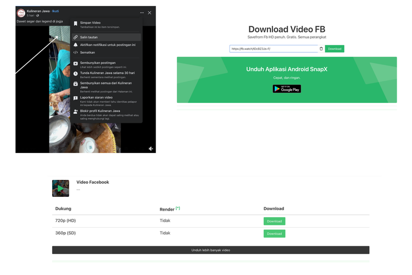Click the bookmark icon beside Simpan Video
Screen dimensions: 412x275
pyautogui.click(x=76, y=24)
